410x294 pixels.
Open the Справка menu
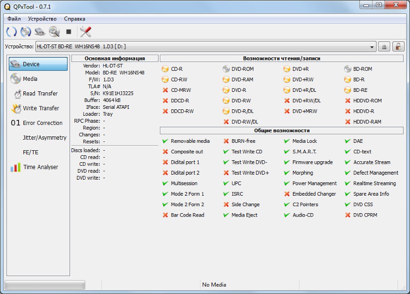pyautogui.click(x=74, y=19)
